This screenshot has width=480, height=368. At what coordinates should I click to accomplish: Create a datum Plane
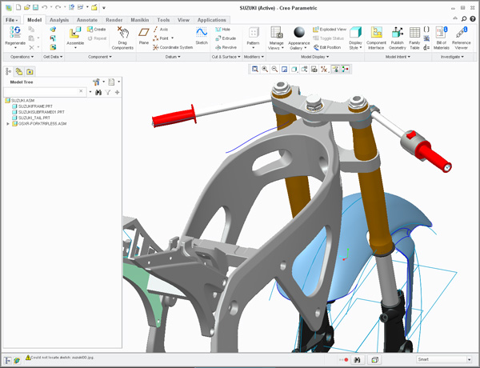point(144,33)
